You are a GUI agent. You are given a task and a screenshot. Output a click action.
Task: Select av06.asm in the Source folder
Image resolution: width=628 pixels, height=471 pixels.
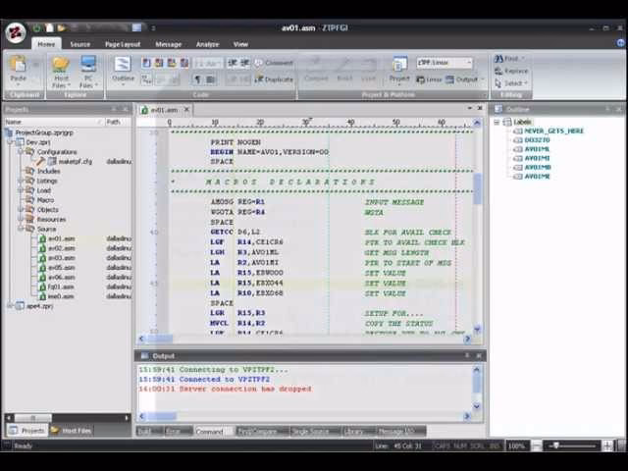coord(61,277)
